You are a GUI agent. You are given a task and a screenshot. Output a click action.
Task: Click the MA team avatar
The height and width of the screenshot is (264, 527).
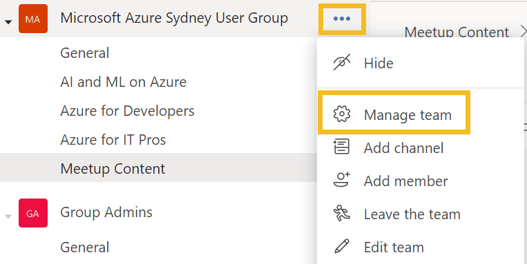tap(33, 19)
